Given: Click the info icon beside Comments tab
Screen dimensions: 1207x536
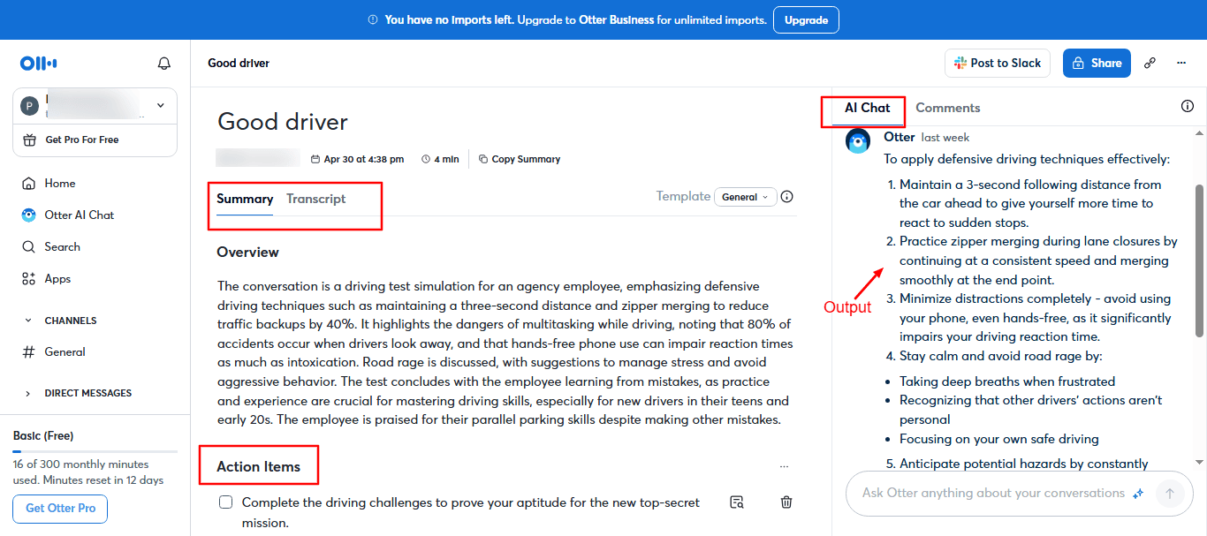Looking at the screenshot, I should (x=1188, y=107).
